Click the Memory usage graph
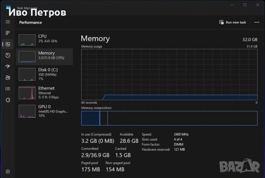The image size is (265, 178). (169, 74)
